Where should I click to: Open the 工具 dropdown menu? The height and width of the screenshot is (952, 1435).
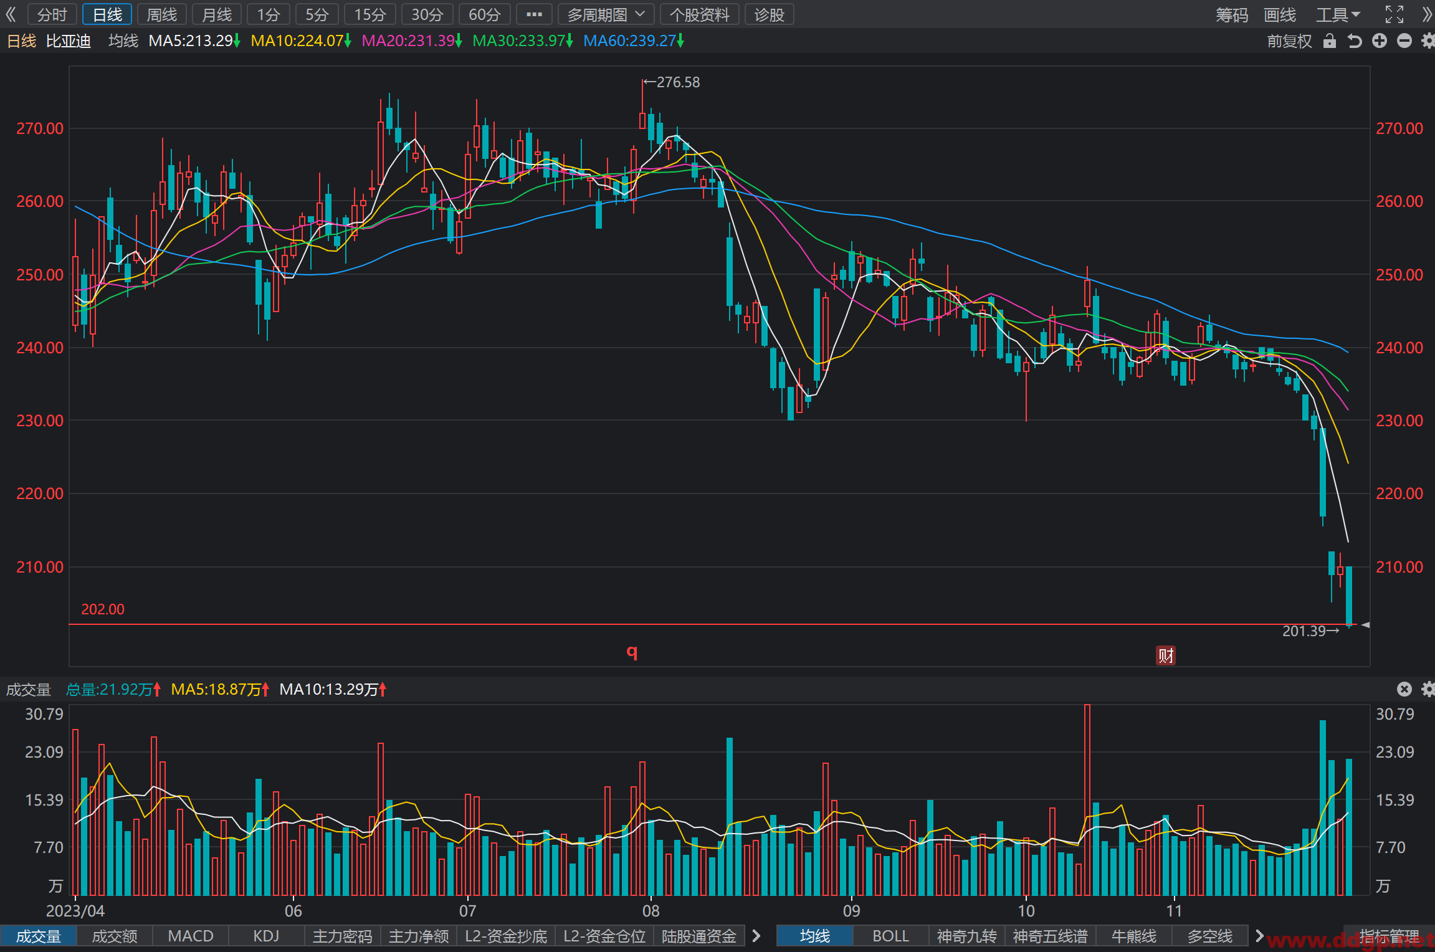click(x=1337, y=14)
